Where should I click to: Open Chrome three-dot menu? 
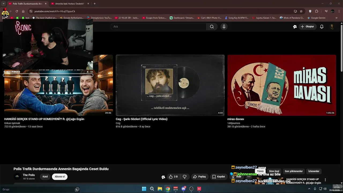pos(339,11)
